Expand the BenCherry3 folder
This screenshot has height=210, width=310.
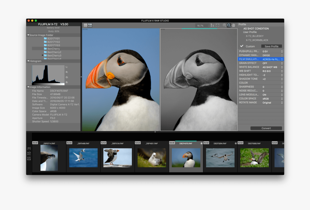point(43,55)
